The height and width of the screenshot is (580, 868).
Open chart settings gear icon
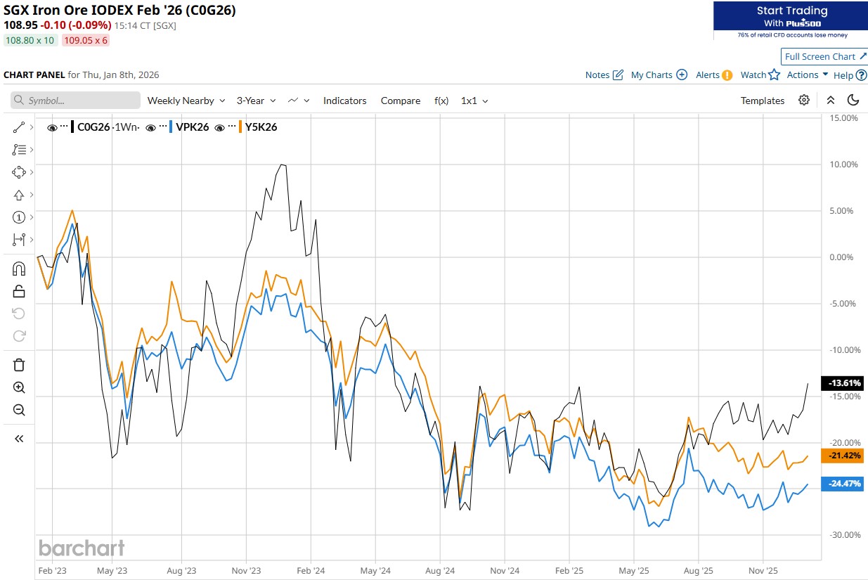tap(804, 101)
